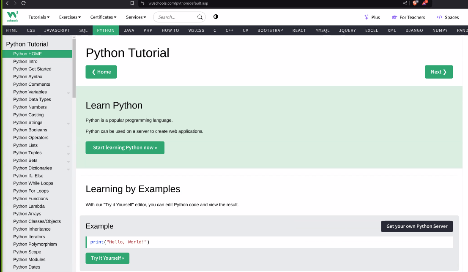Switch to the HTML tab
468x272 pixels.
(x=12, y=30)
